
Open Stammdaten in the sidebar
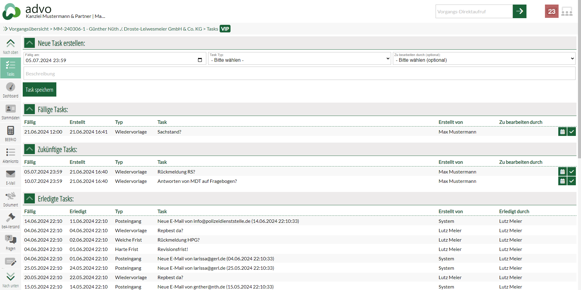[11, 112]
